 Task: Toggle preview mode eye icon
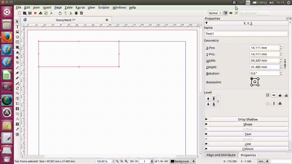231,13
